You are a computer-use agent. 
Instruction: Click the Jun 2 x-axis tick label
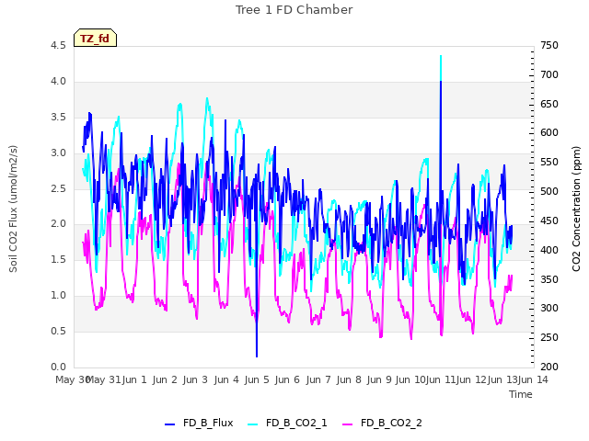pos(165,379)
